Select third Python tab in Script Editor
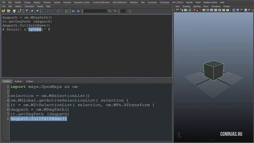This screenshot has height=143, width=254. tap(30, 81)
